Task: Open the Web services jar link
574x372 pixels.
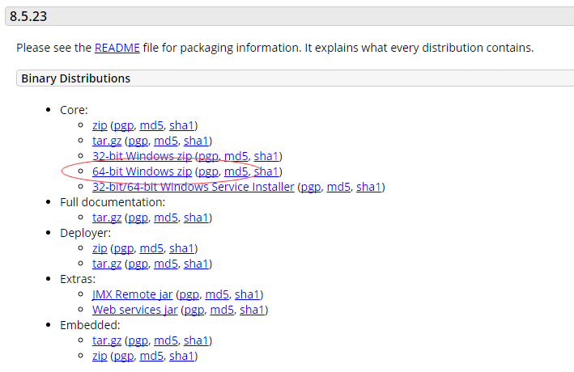Action: point(135,310)
